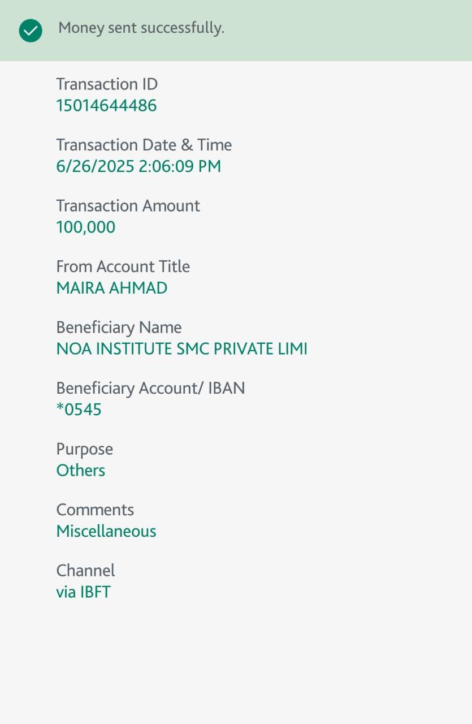The width and height of the screenshot is (472, 724).
Task: Select the amount value 100,000
Action: point(86,227)
